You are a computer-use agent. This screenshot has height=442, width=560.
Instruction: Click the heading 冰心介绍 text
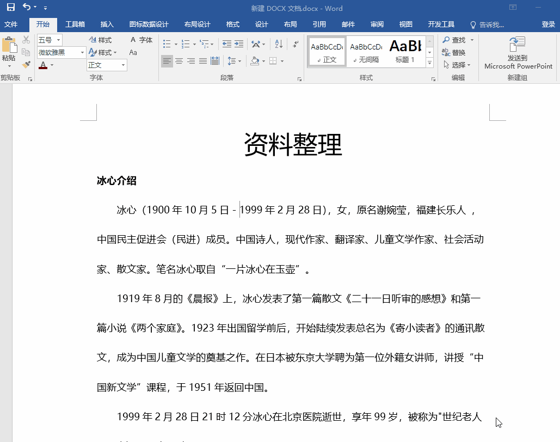[x=116, y=180]
